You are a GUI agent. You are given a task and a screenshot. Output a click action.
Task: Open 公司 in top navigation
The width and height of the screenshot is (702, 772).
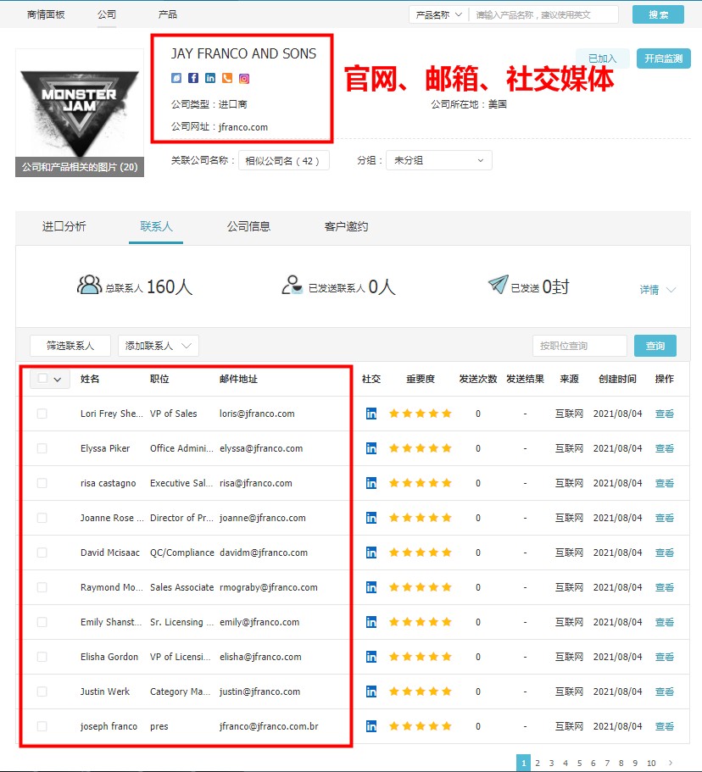point(107,14)
